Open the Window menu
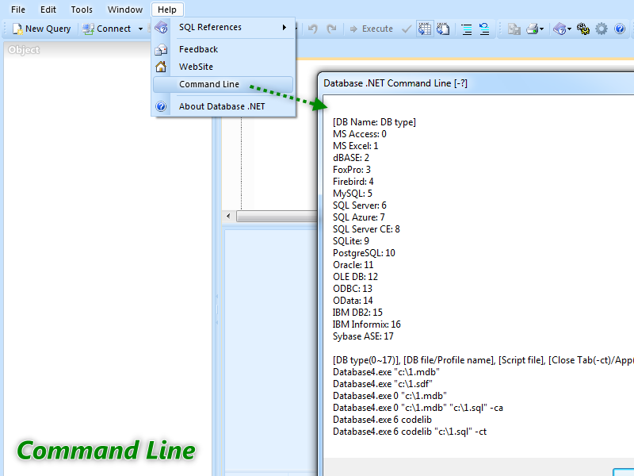The height and width of the screenshot is (476, 634). (125, 10)
